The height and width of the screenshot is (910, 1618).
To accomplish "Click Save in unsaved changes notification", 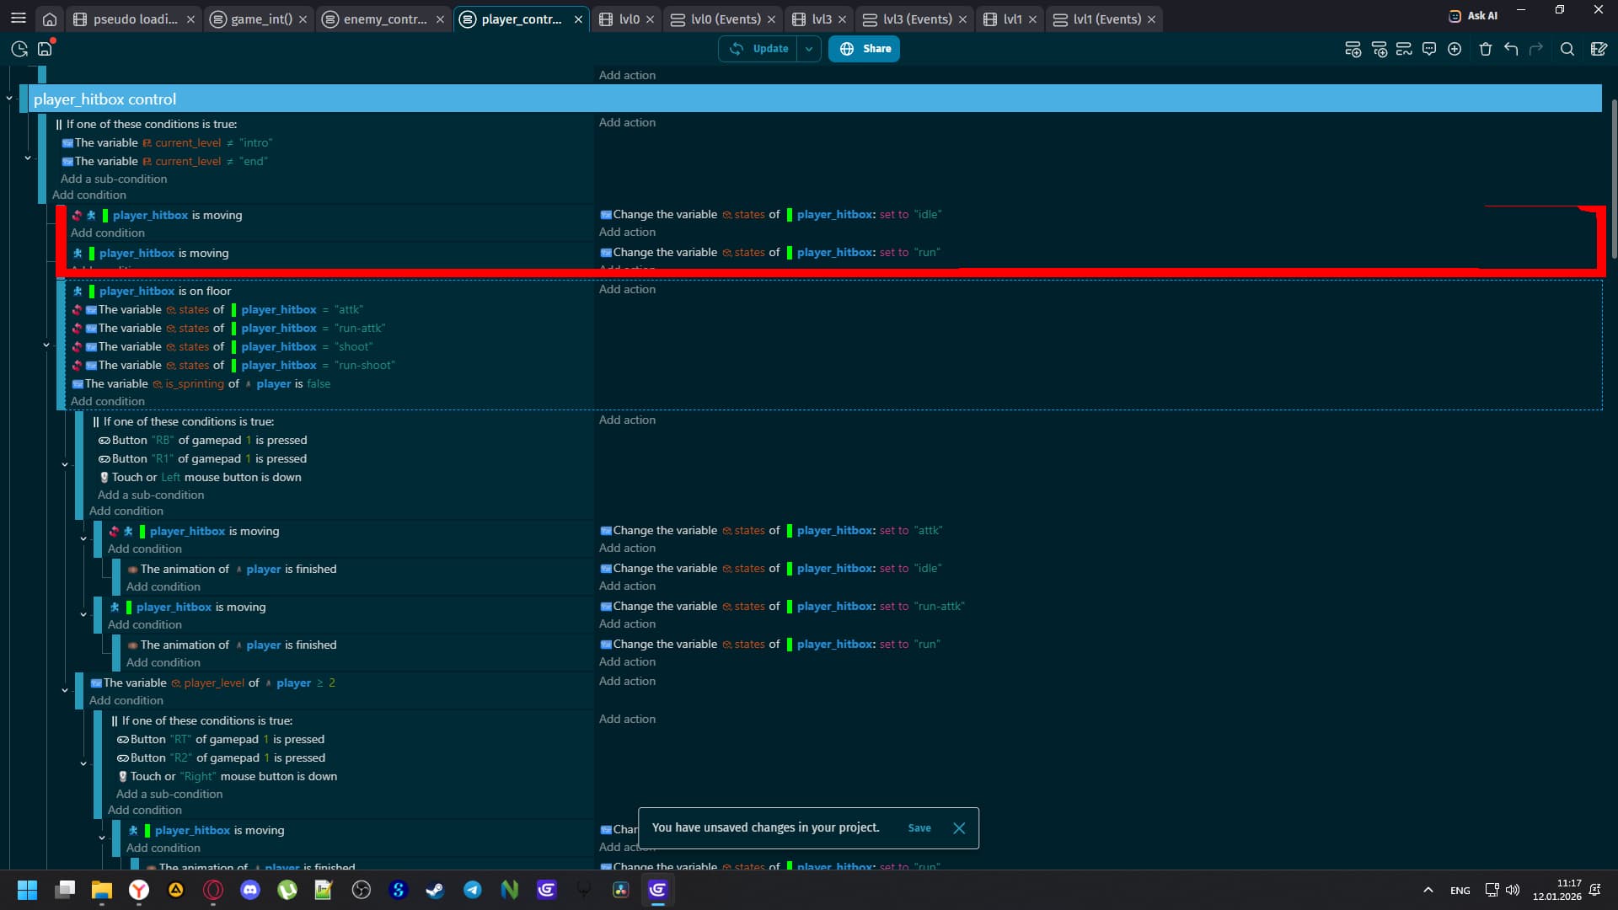I will coord(919,828).
